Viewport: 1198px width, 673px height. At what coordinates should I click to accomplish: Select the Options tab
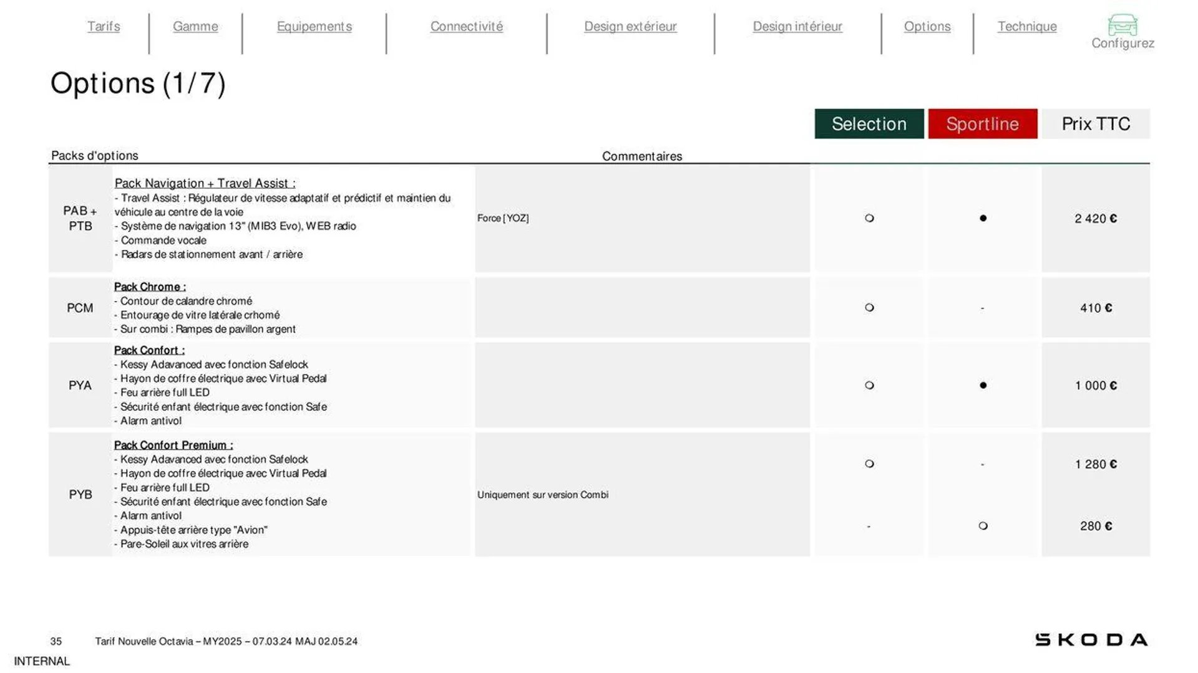[927, 26]
